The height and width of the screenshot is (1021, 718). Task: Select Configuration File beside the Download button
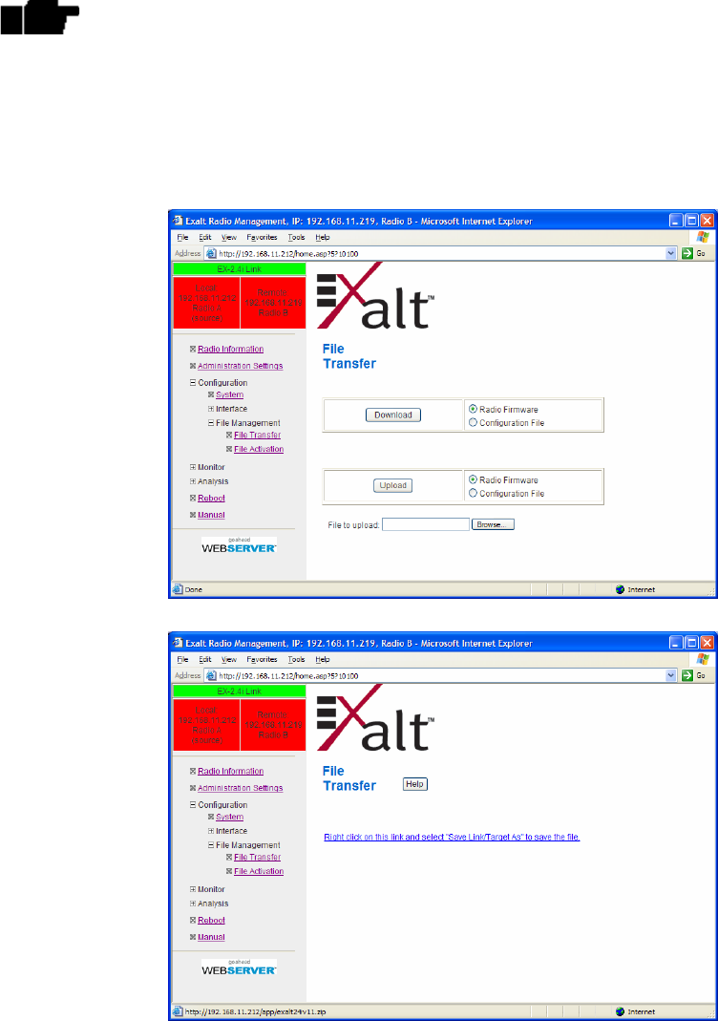click(474, 422)
